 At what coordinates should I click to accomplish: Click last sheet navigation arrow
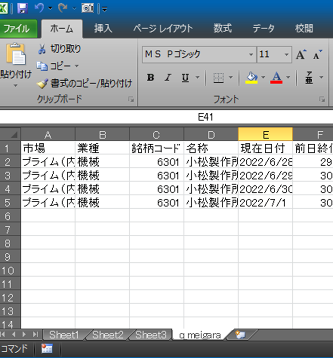[35, 335]
